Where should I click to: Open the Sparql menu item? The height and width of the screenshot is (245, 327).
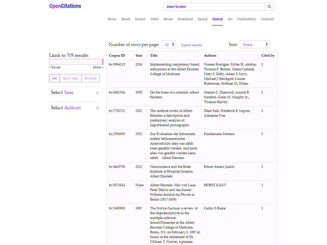(202, 19)
